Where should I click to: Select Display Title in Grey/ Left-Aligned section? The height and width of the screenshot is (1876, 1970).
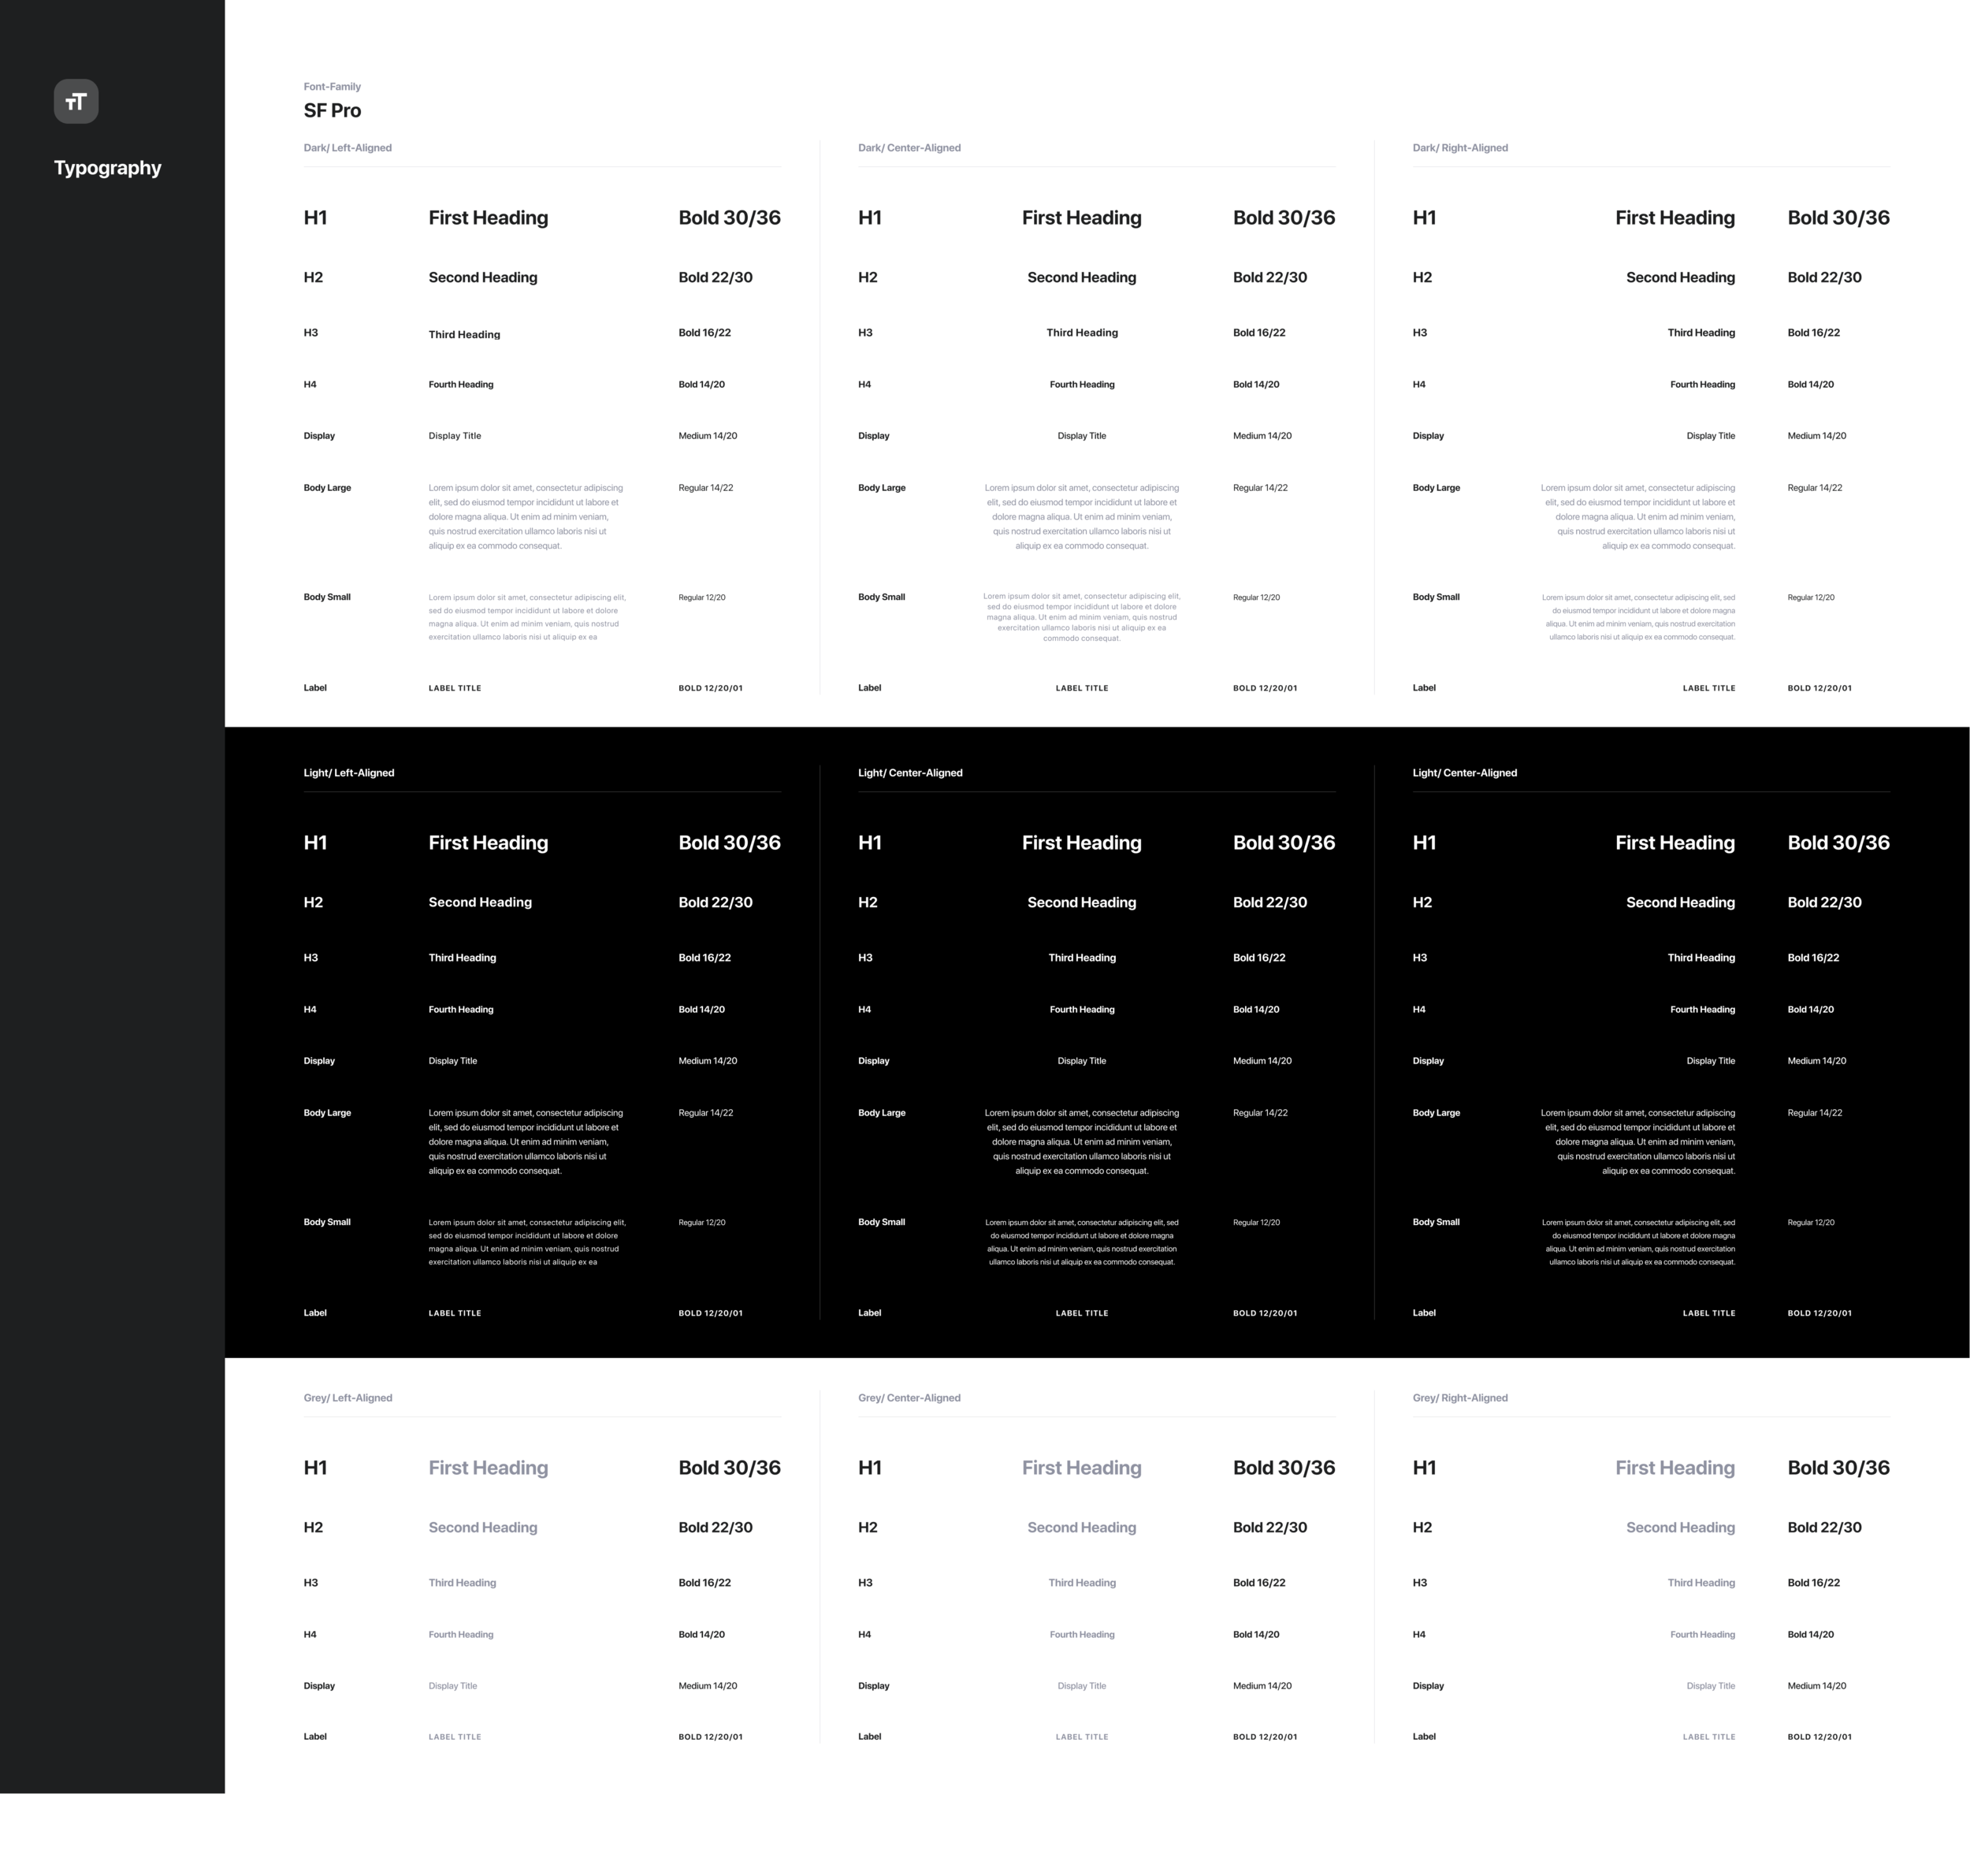tap(453, 1686)
